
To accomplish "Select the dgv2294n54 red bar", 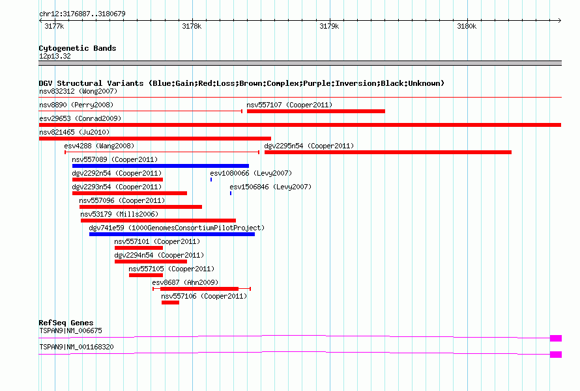I will tap(151, 262).
